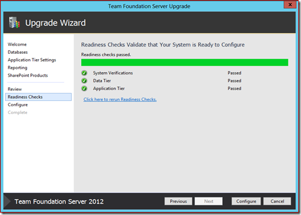Click the Team Foundation Server 2012 footer text

point(59,201)
